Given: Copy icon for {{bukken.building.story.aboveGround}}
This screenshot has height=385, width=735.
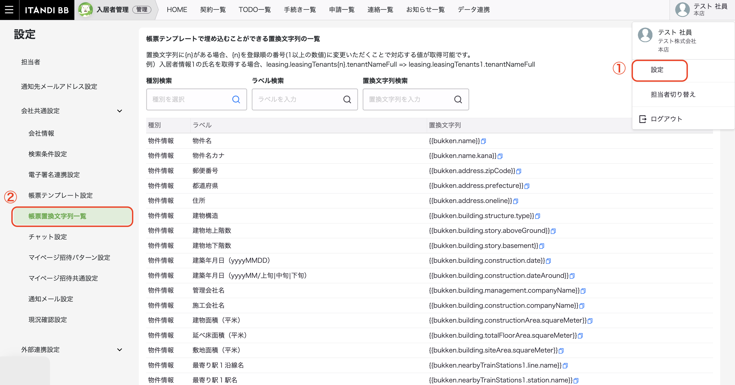Looking at the screenshot, I should click(553, 231).
